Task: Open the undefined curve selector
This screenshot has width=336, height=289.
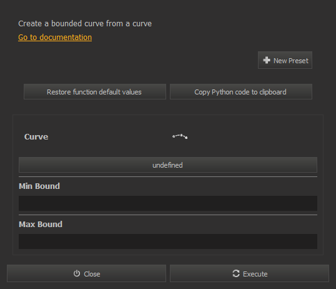Action: tap(168, 165)
